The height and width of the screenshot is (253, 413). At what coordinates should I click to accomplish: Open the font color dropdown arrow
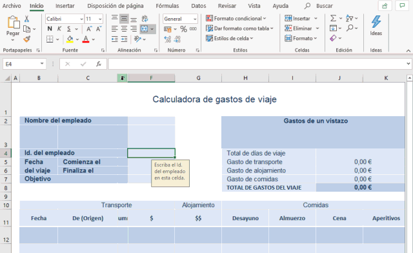pyautogui.click(x=93, y=39)
